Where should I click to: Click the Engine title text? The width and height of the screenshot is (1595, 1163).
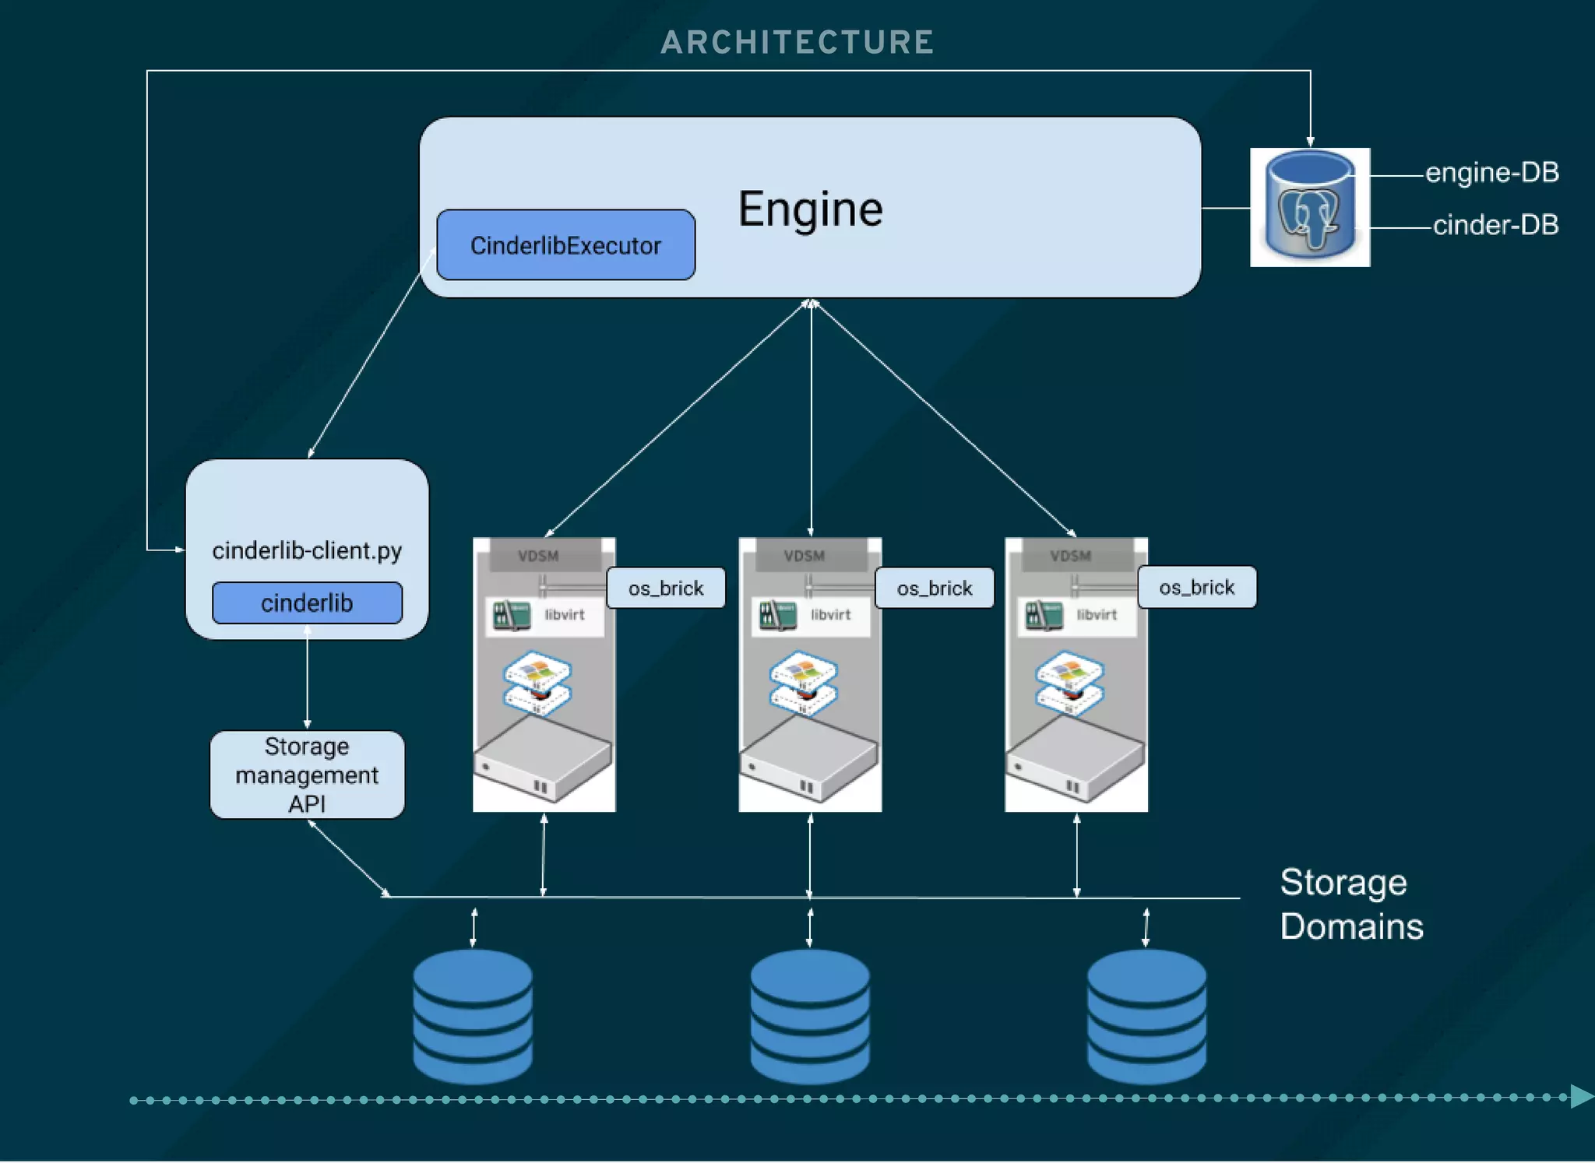[810, 209]
